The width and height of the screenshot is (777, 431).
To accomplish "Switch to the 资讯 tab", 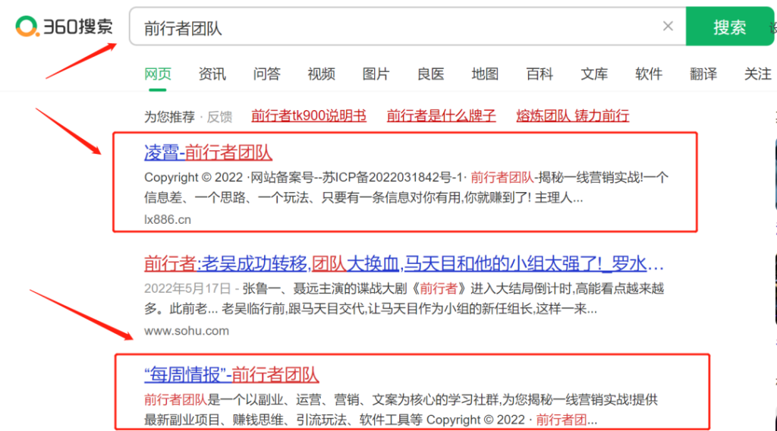I will [212, 74].
